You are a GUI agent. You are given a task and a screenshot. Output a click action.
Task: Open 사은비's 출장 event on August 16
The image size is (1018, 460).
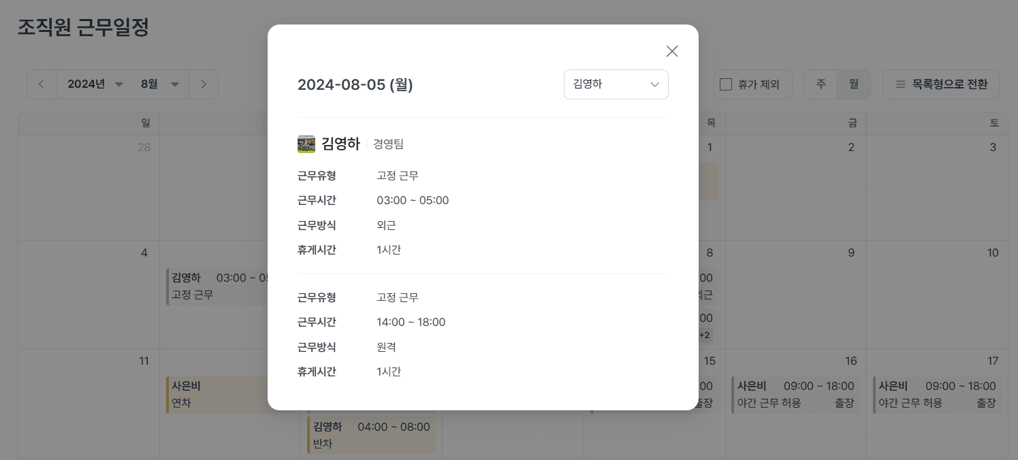click(795, 394)
